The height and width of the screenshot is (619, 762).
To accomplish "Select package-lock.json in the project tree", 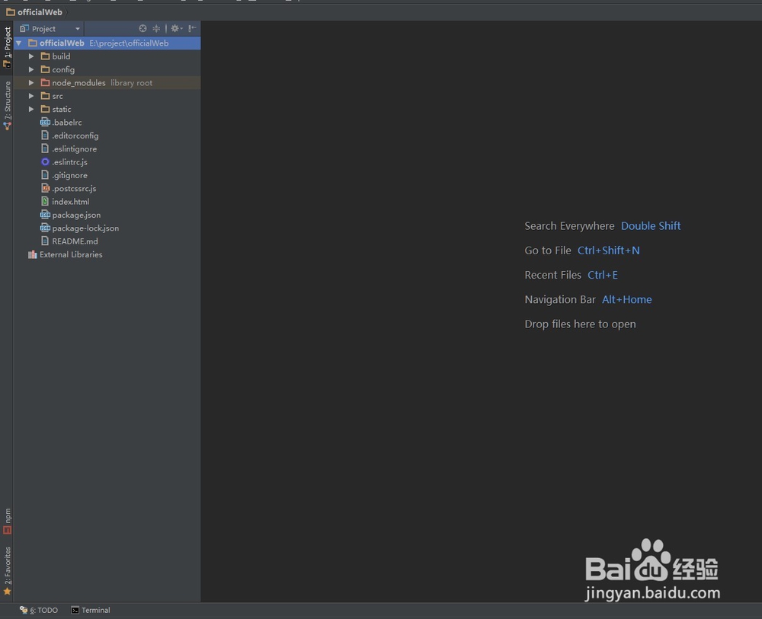I will (85, 228).
